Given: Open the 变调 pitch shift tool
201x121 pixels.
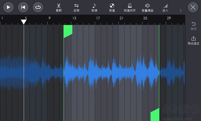Looking at the screenshot, I should click(94, 8).
